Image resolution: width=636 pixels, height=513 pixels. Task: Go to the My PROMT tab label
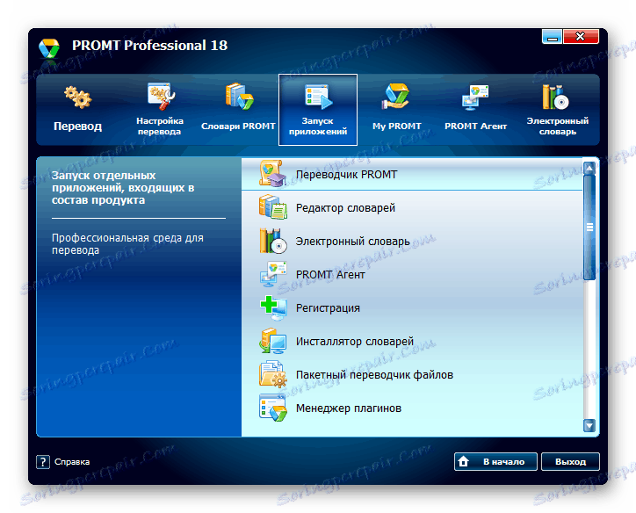397,126
